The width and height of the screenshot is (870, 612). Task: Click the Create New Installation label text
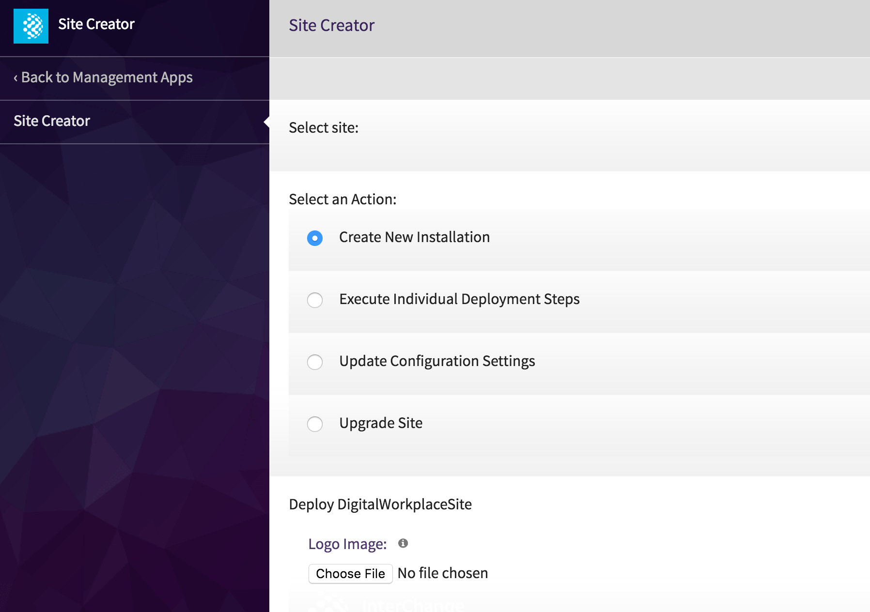tap(414, 237)
